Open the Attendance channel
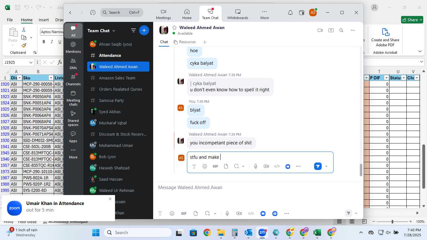 (118, 55)
